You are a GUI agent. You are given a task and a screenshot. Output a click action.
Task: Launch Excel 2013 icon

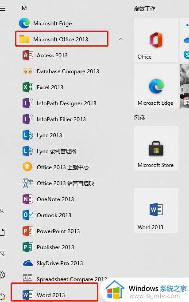click(28, 87)
